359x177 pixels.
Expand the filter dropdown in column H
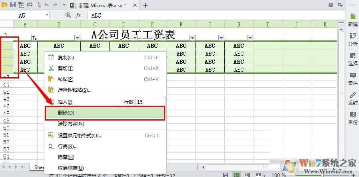click(x=250, y=38)
